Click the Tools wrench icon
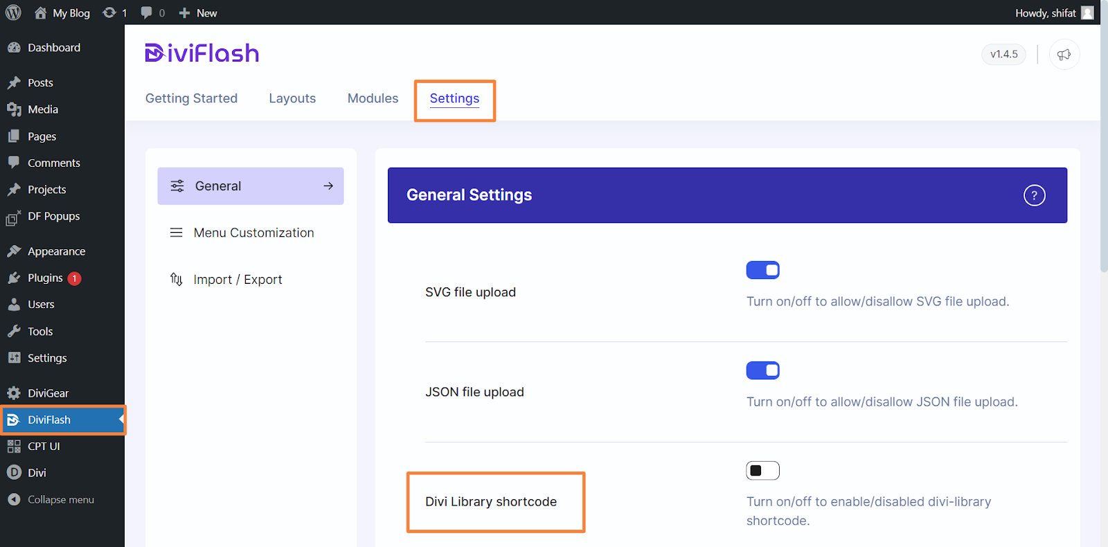 pyautogui.click(x=14, y=331)
